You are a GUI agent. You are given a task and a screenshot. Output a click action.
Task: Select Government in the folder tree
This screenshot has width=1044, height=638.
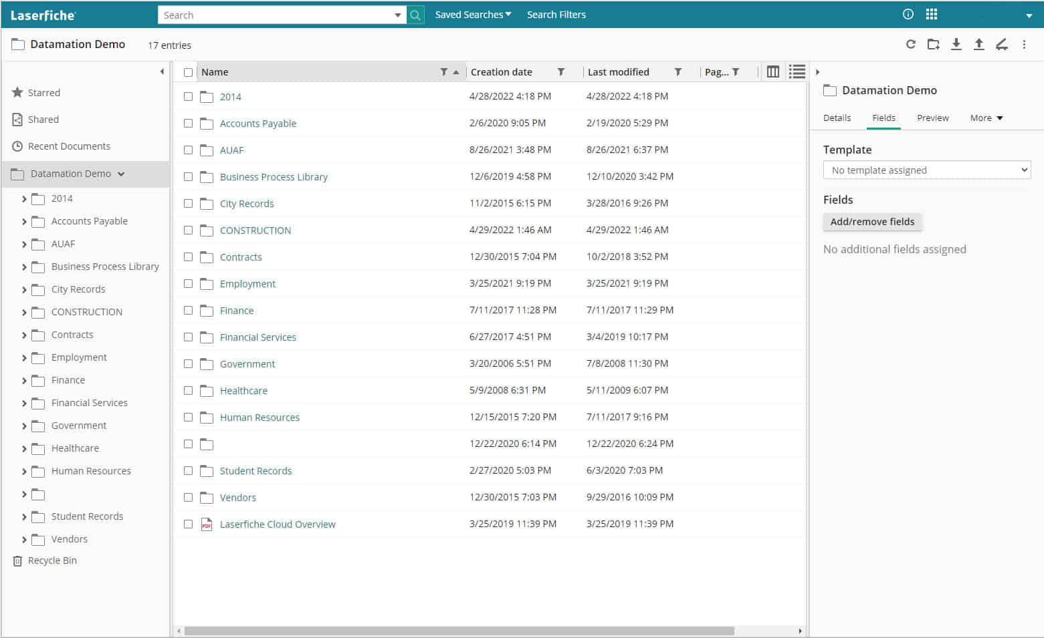(x=79, y=426)
